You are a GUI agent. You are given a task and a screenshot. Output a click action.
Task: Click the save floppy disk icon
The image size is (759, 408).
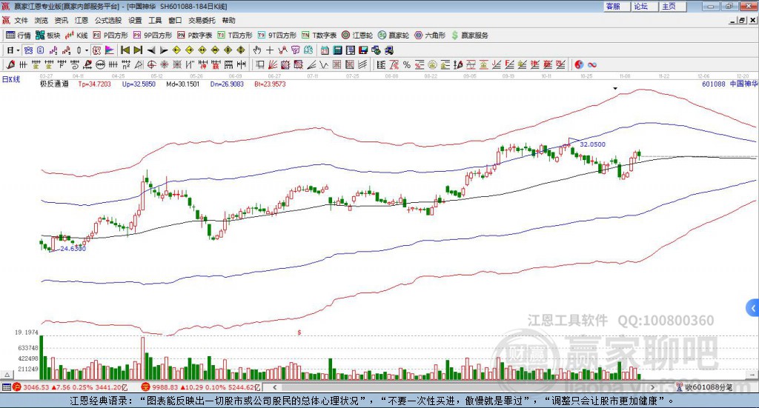(x=363, y=50)
